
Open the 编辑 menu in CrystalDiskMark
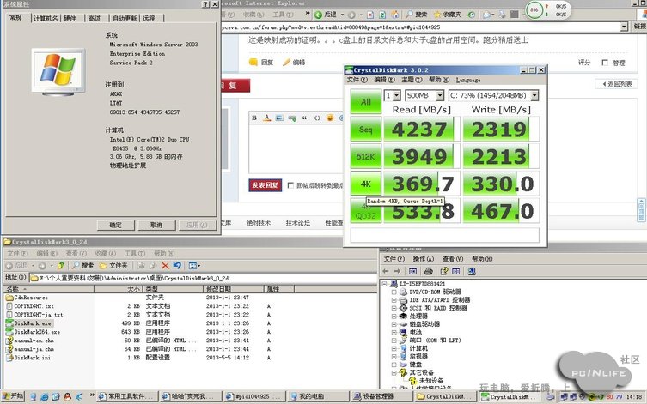pyautogui.click(x=384, y=80)
